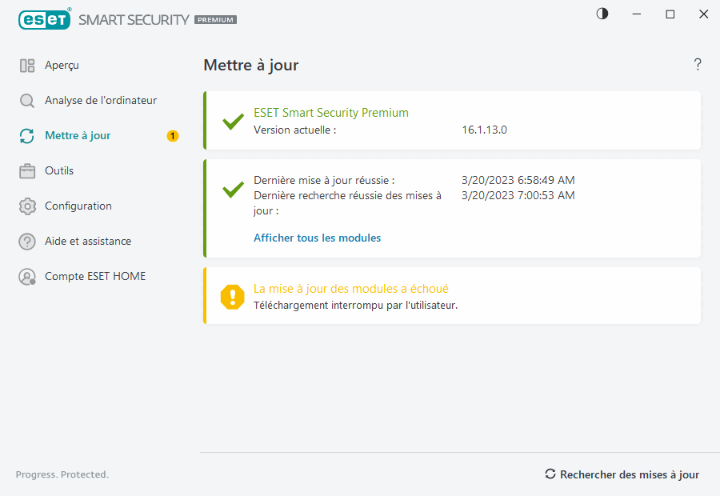Click Progress. Protected. status text
This screenshot has width=720, height=496.
point(62,474)
